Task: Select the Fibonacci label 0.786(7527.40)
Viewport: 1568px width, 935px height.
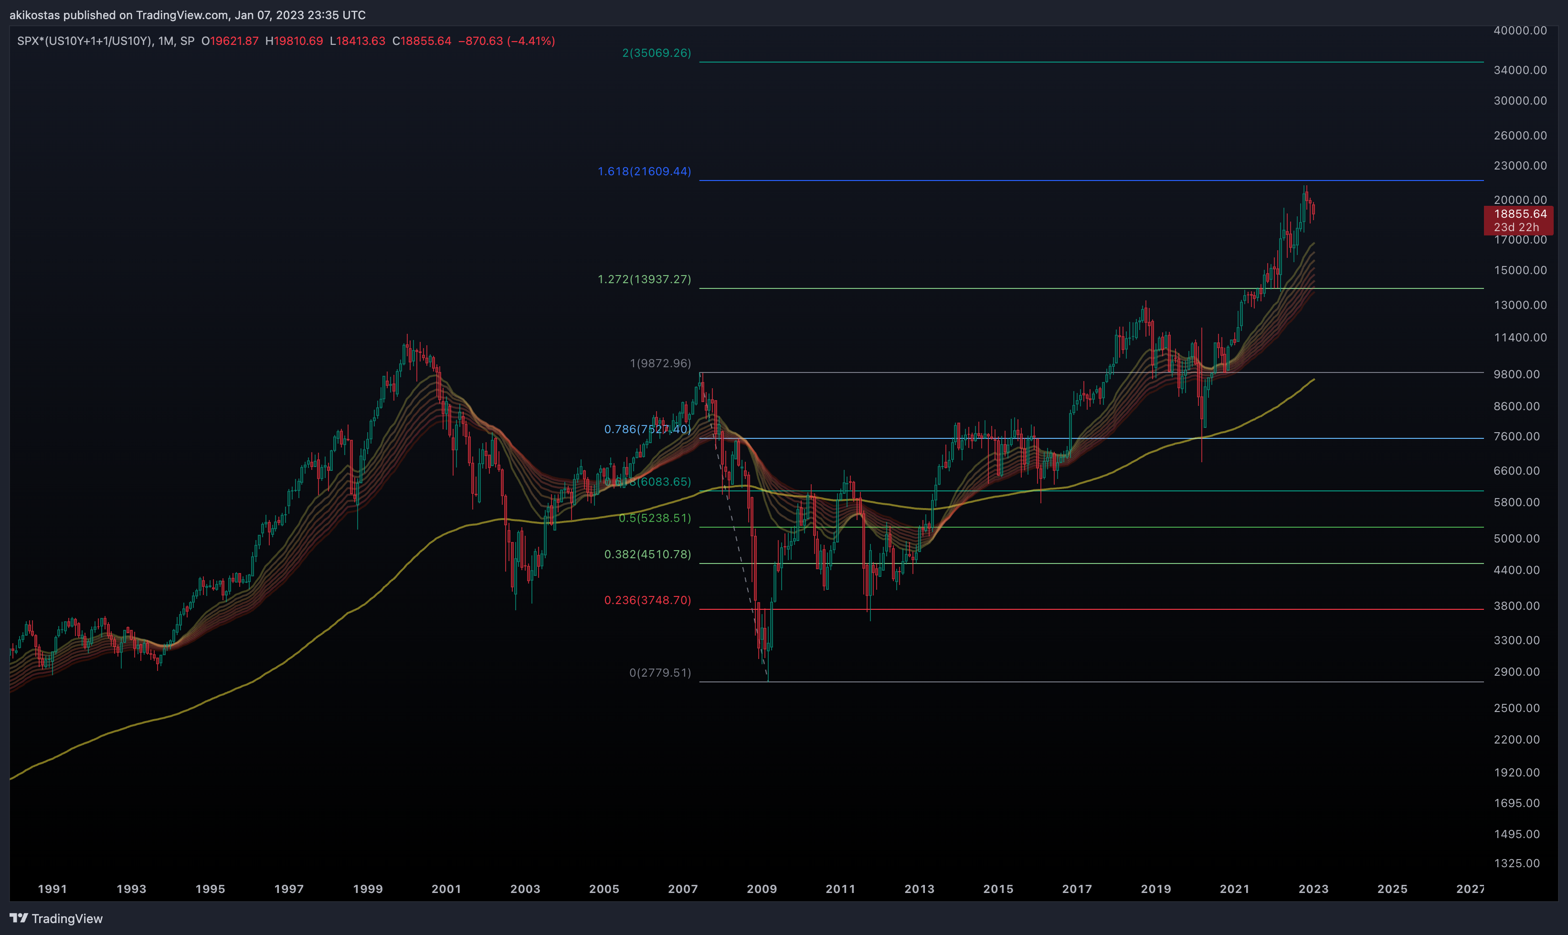Action: point(647,429)
